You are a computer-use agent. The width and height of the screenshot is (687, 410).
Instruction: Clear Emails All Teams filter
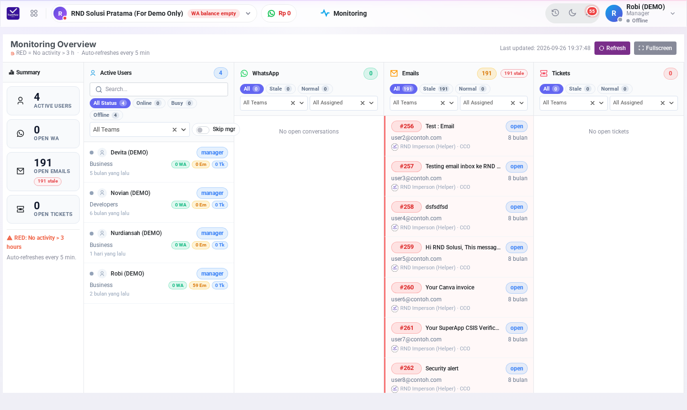pyautogui.click(x=443, y=103)
